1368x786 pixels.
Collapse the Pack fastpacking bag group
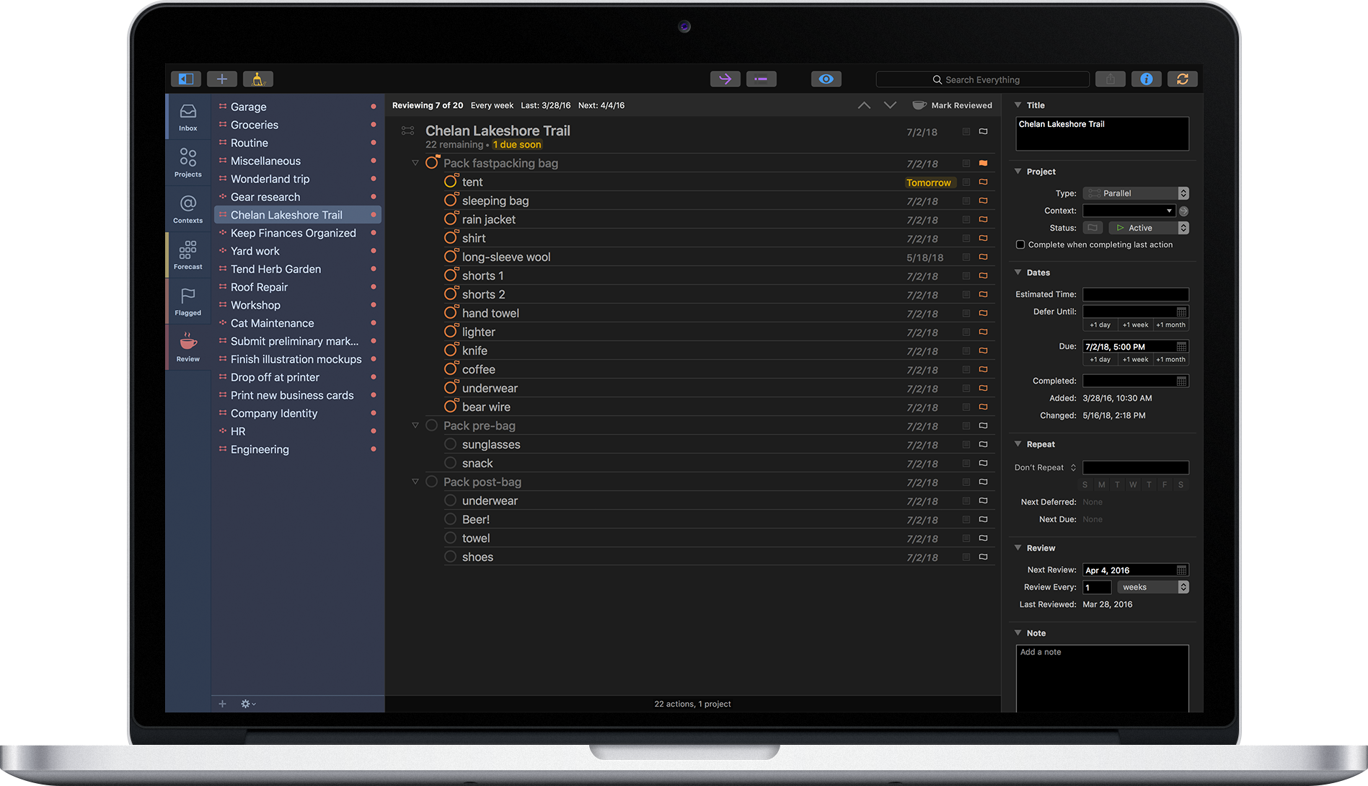pos(415,163)
